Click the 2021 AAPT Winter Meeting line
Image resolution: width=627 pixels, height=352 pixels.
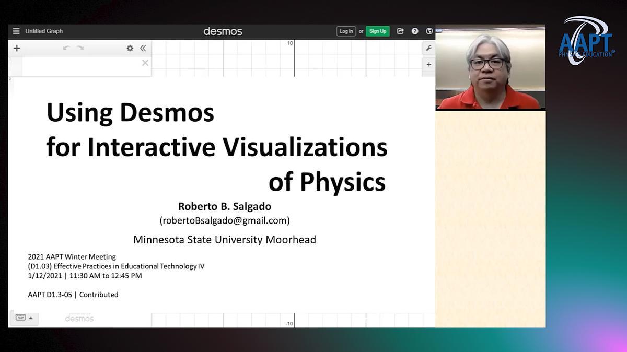[72, 256]
